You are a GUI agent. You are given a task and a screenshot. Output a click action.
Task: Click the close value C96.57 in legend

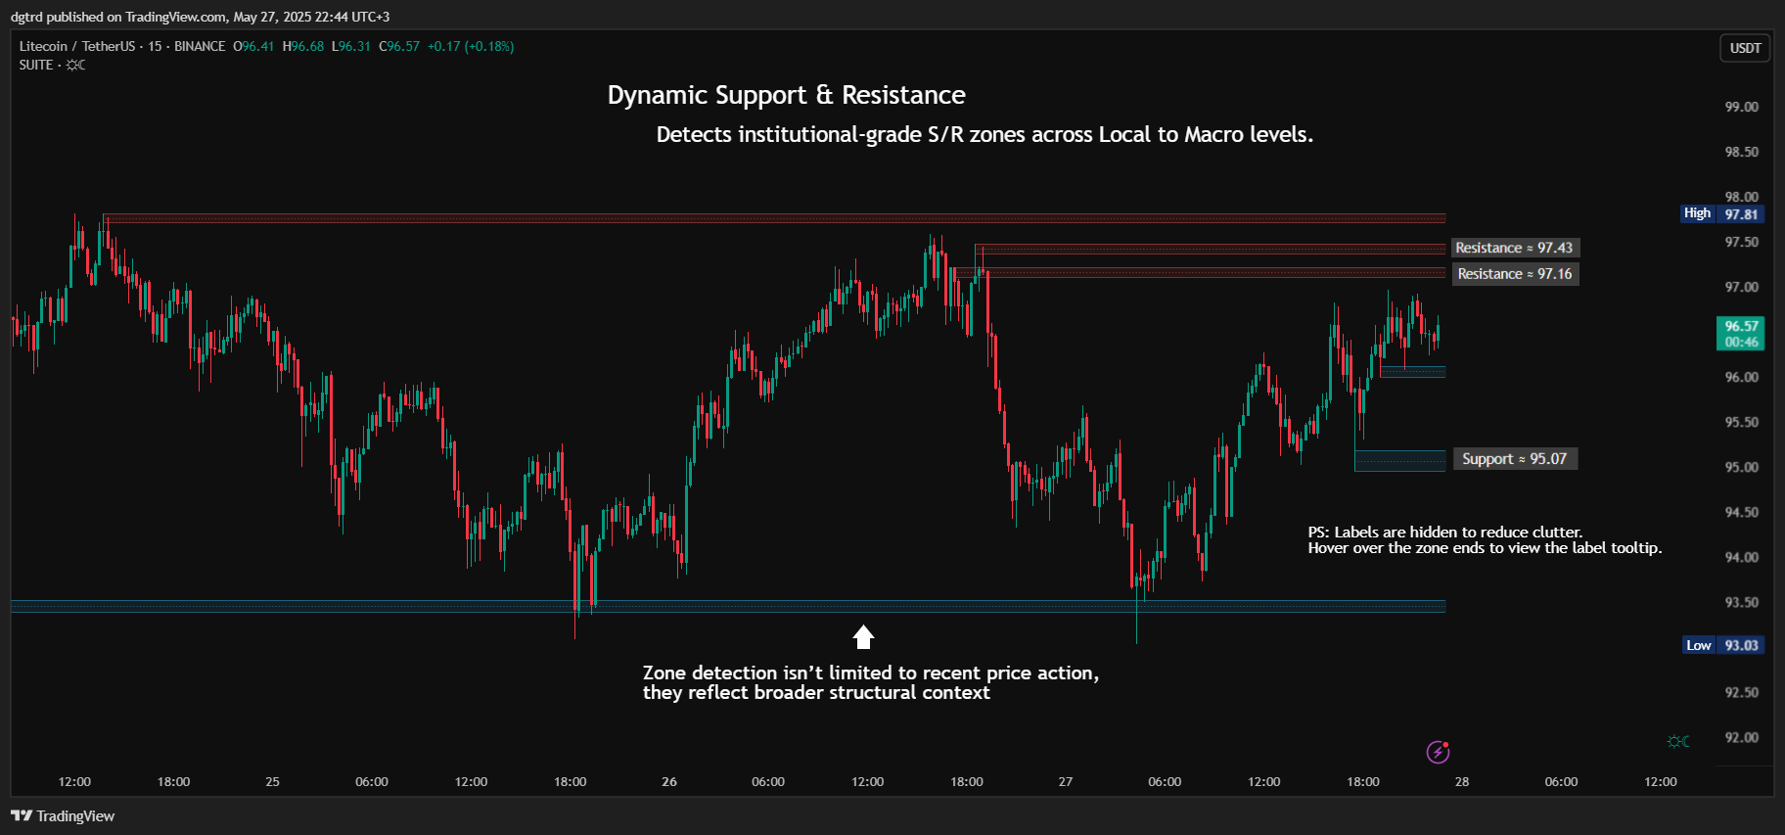(x=399, y=46)
